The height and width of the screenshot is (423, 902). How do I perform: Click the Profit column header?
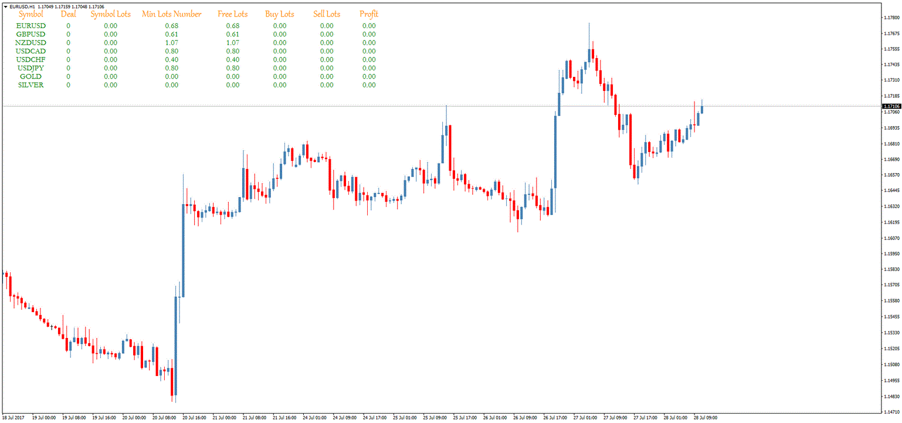click(x=369, y=14)
